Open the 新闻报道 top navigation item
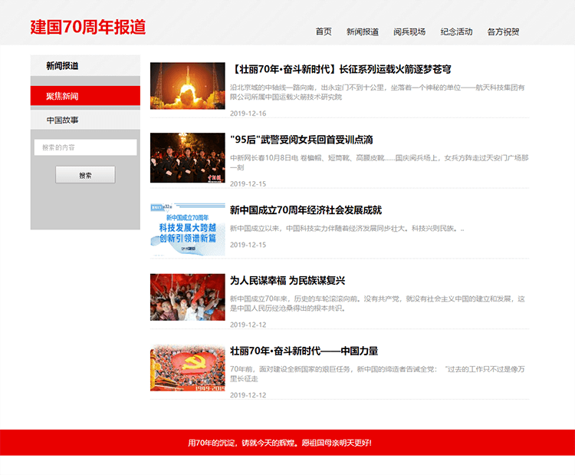 pyautogui.click(x=362, y=31)
